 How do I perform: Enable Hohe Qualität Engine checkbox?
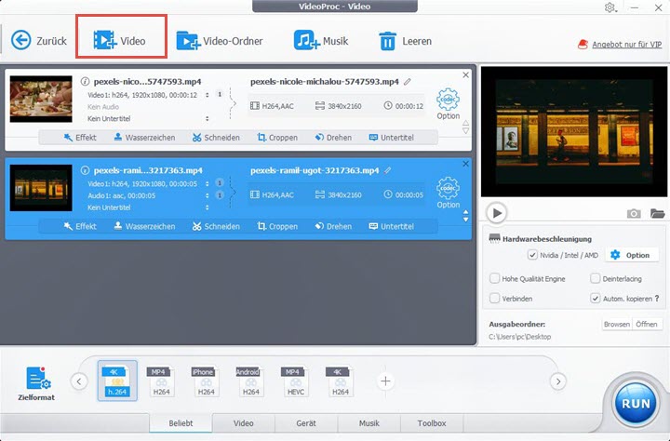pos(494,278)
